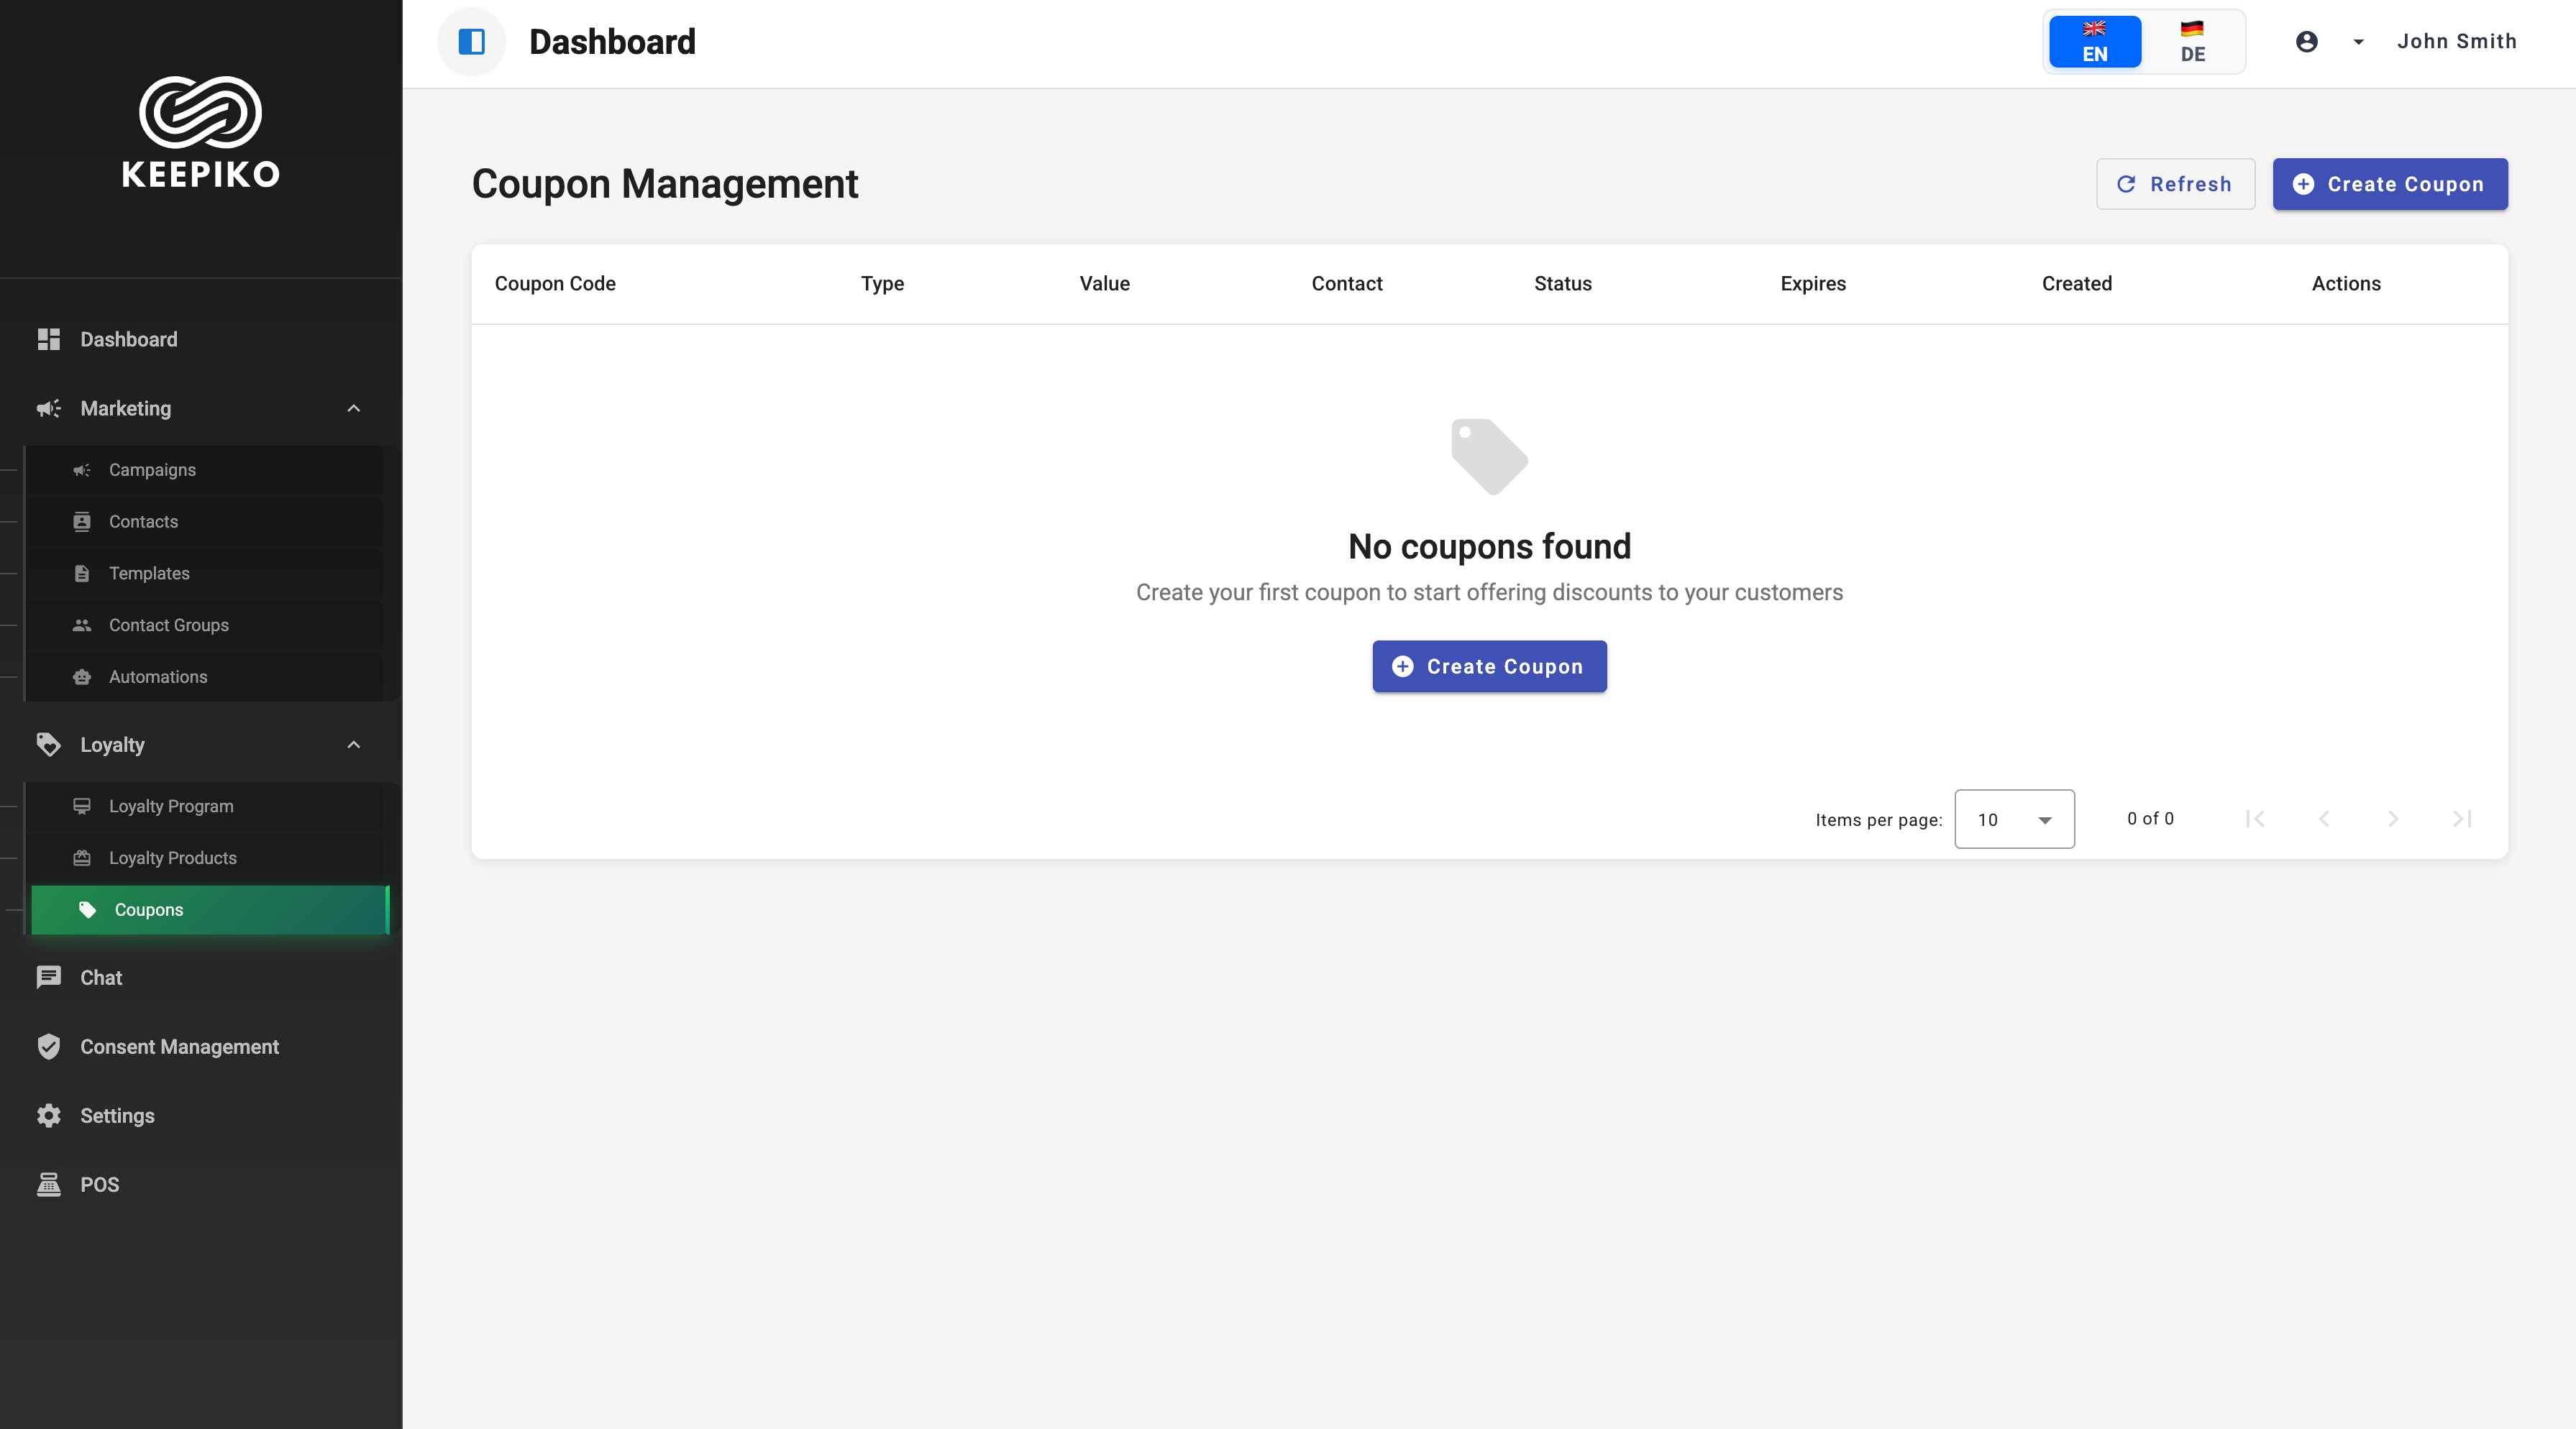Click the Keepiko logo

point(200,132)
